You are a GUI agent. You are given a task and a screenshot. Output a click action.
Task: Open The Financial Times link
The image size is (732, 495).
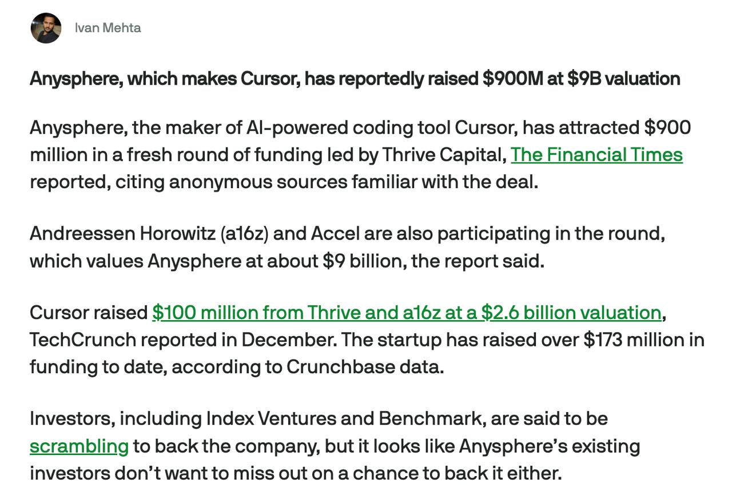(x=596, y=155)
